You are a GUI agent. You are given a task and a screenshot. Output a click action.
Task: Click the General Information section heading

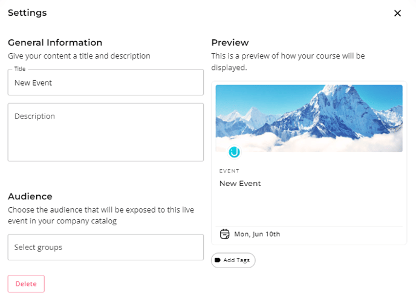click(x=55, y=42)
